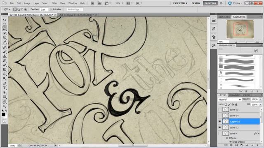Select the Dodge tool

tap(5, 79)
